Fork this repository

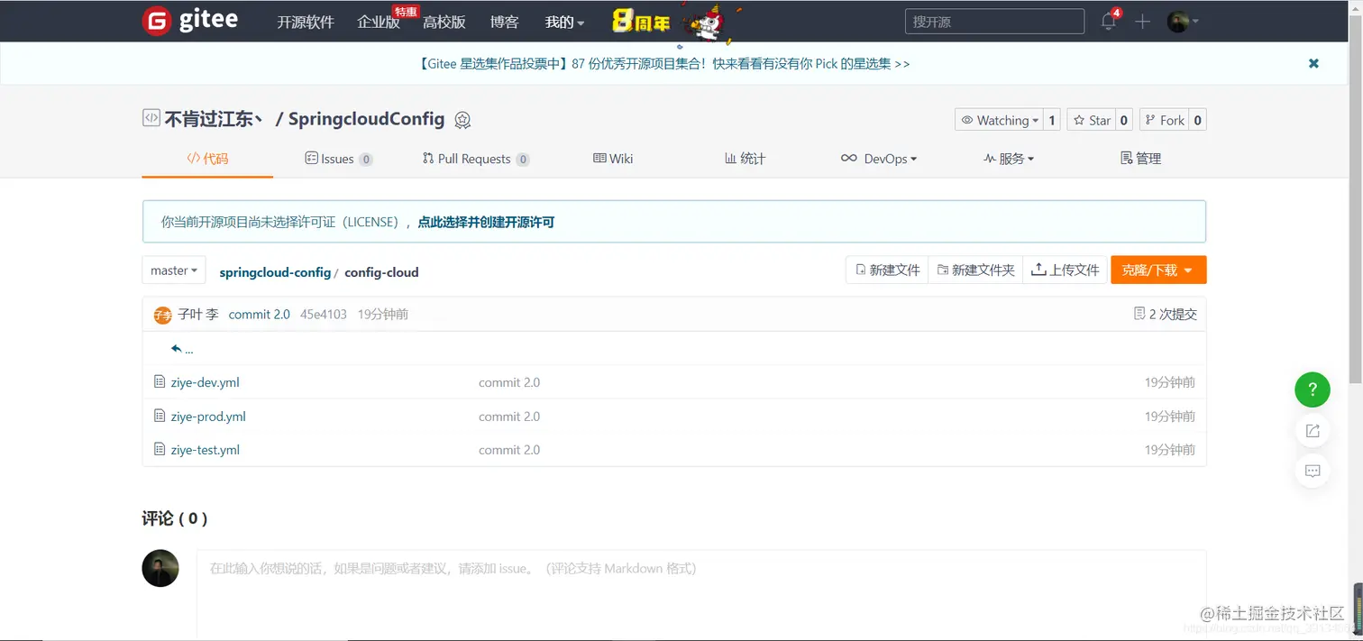point(1164,120)
